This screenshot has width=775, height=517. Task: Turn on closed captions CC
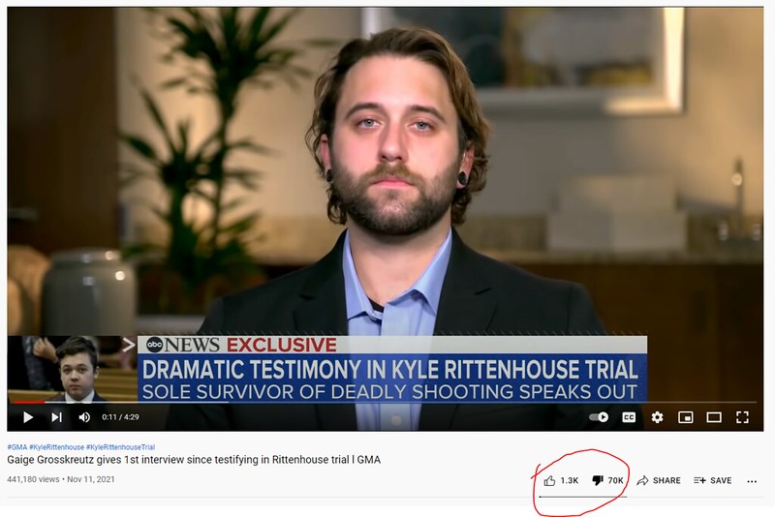click(x=628, y=417)
